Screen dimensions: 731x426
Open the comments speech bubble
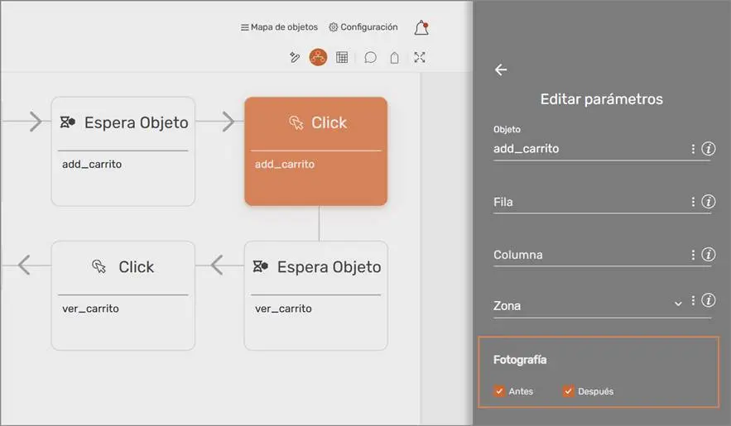pyautogui.click(x=371, y=57)
